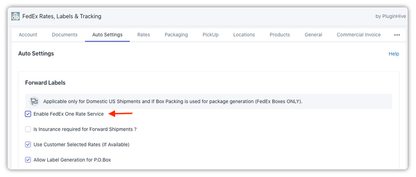Image resolution: width=416 pixels, height=177 pixels.
Task: Click the Domestic US Shipments info banner text
Action: click(x=173, y=101)
